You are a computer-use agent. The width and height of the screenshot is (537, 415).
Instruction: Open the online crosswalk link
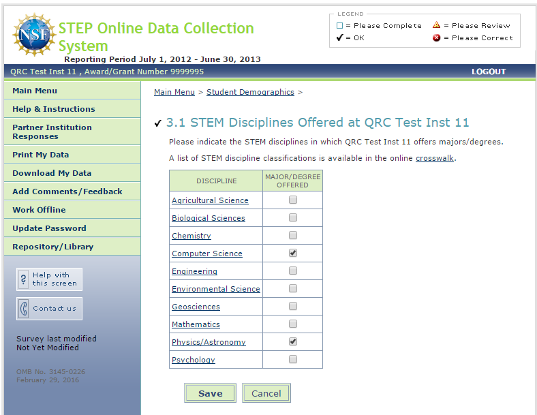click(435, 158)
